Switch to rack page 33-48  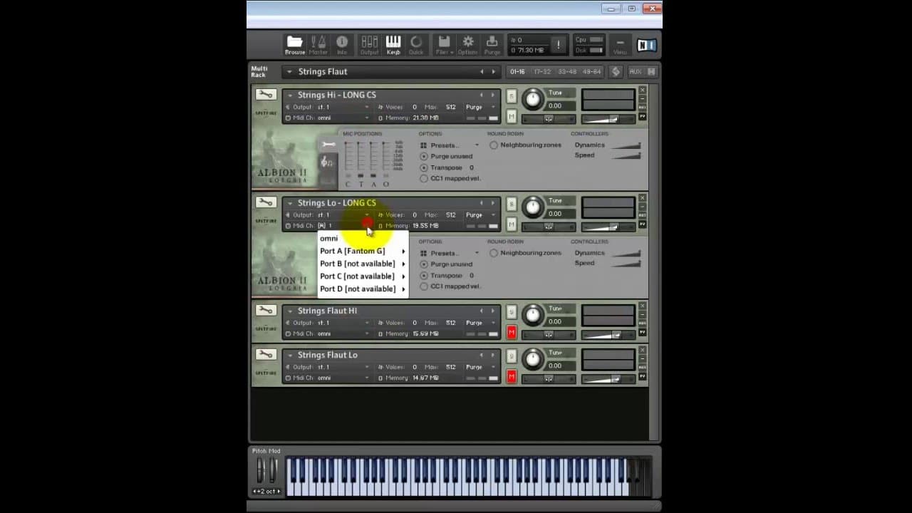[567, 71]
